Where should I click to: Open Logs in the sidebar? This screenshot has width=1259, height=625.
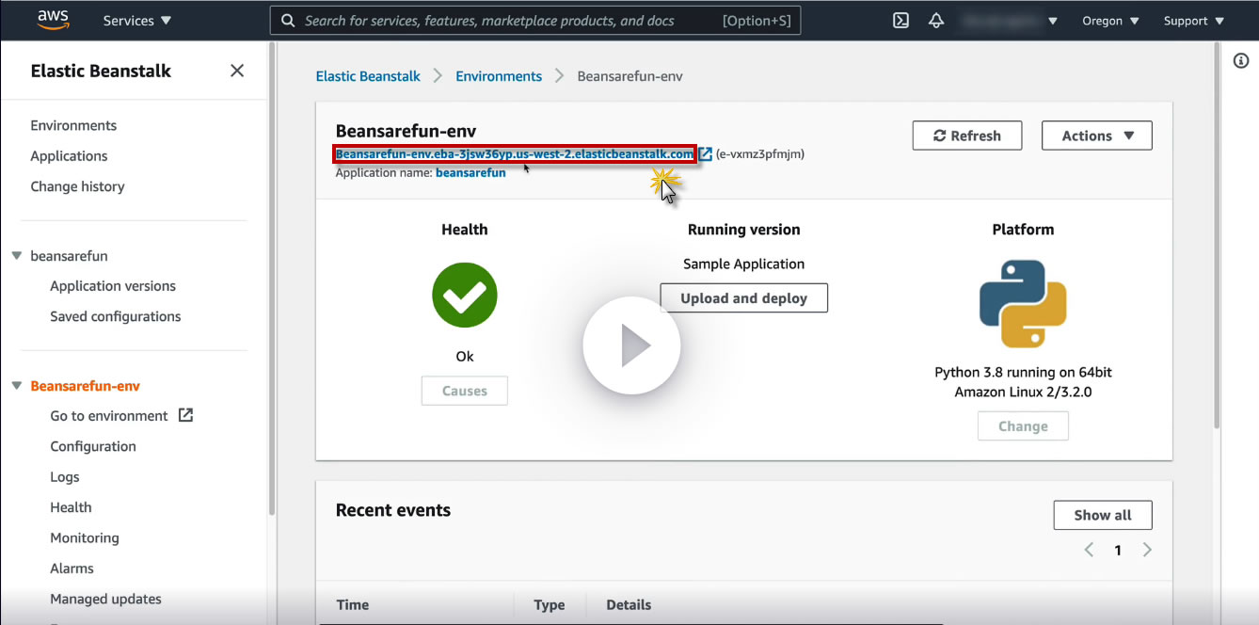click(65, 477)
